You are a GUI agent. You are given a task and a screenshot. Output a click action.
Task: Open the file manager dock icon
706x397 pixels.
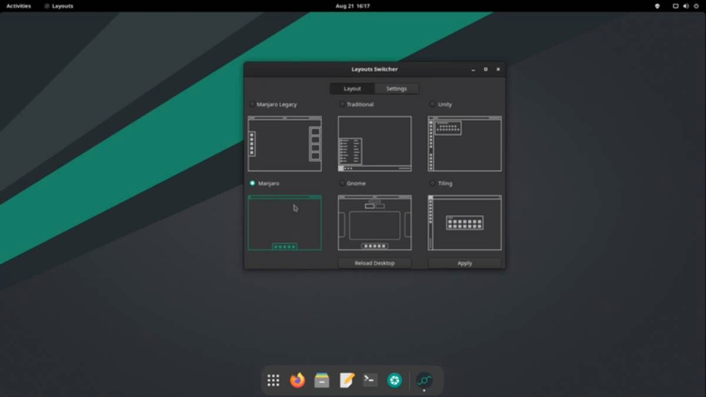tap(322, 381)
